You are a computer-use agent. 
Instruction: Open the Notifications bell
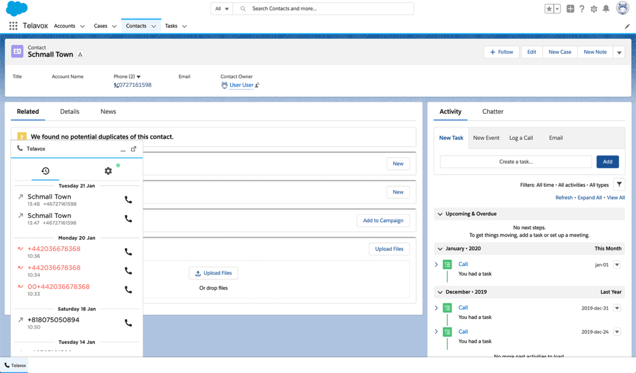click(606, 9)
